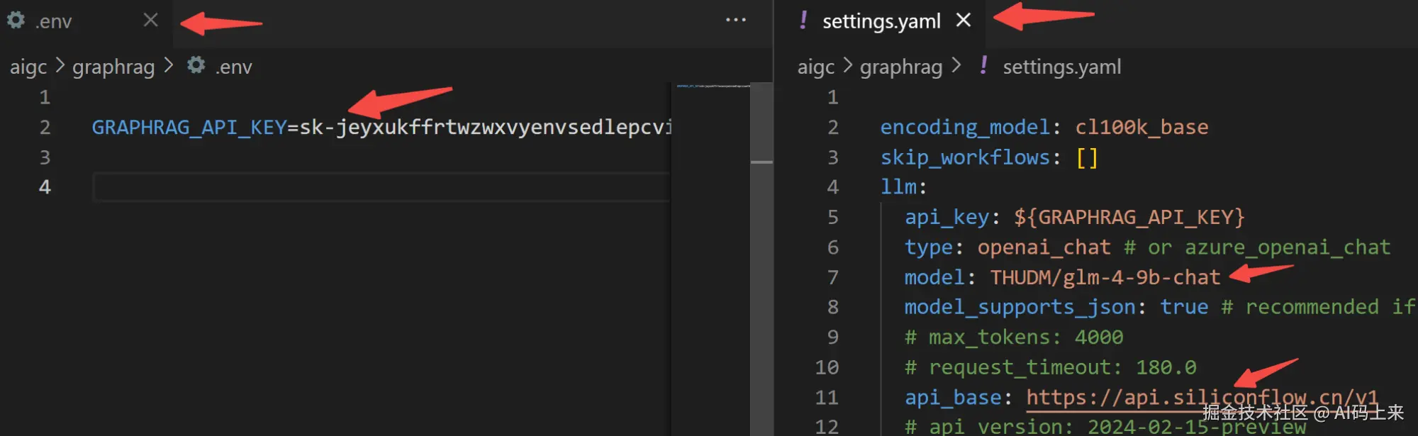This screenshot has height=436, width=1418.
Task: Click the gear icon on the .env tab
Action: pyautogui.click(x=16, y=21)
